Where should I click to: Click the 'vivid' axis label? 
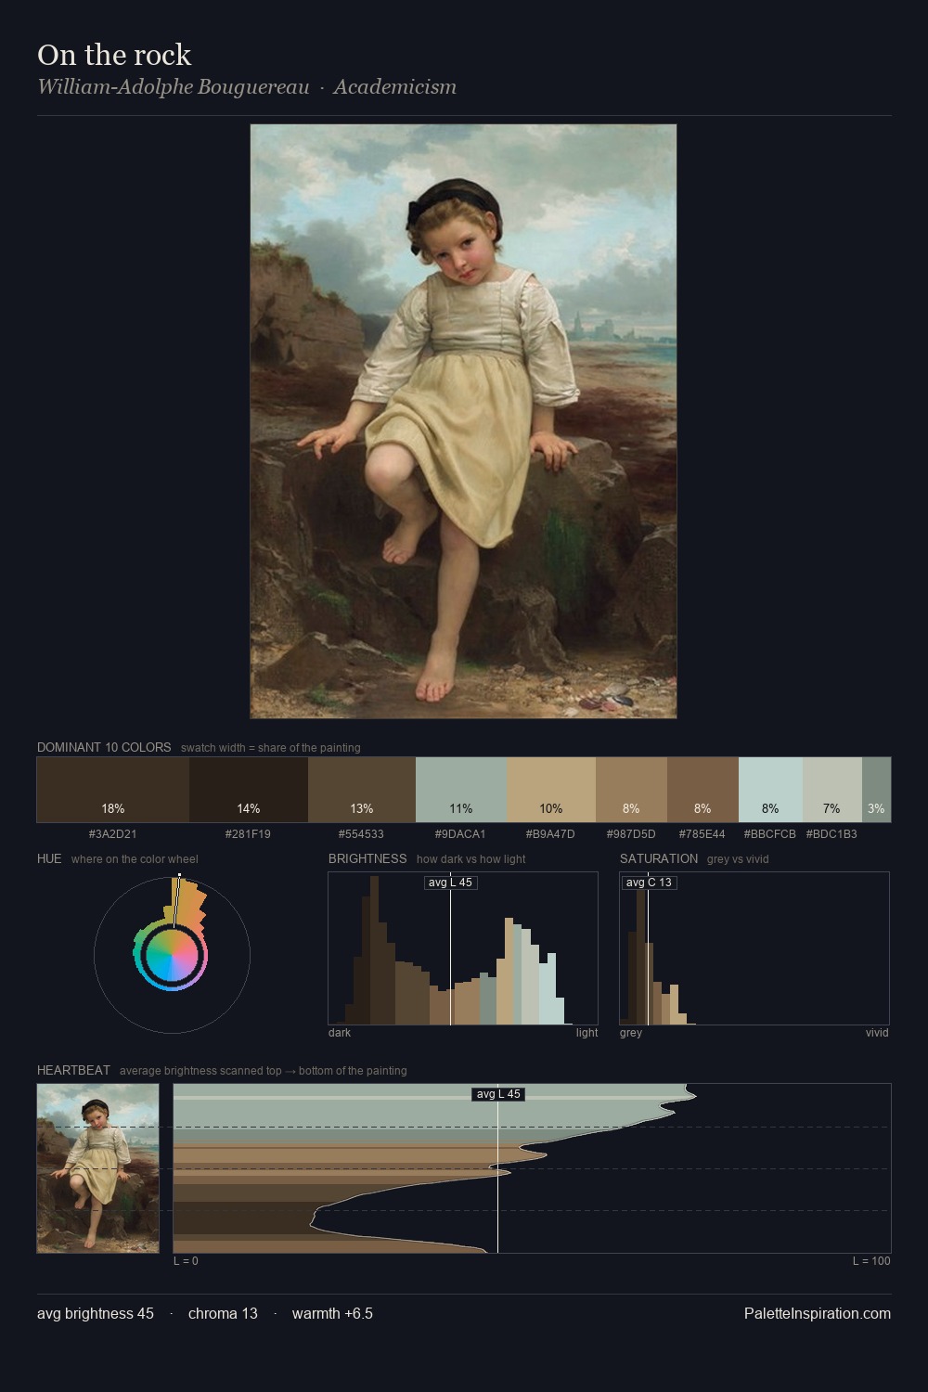pyautogui.click(x=877, y=1033)
